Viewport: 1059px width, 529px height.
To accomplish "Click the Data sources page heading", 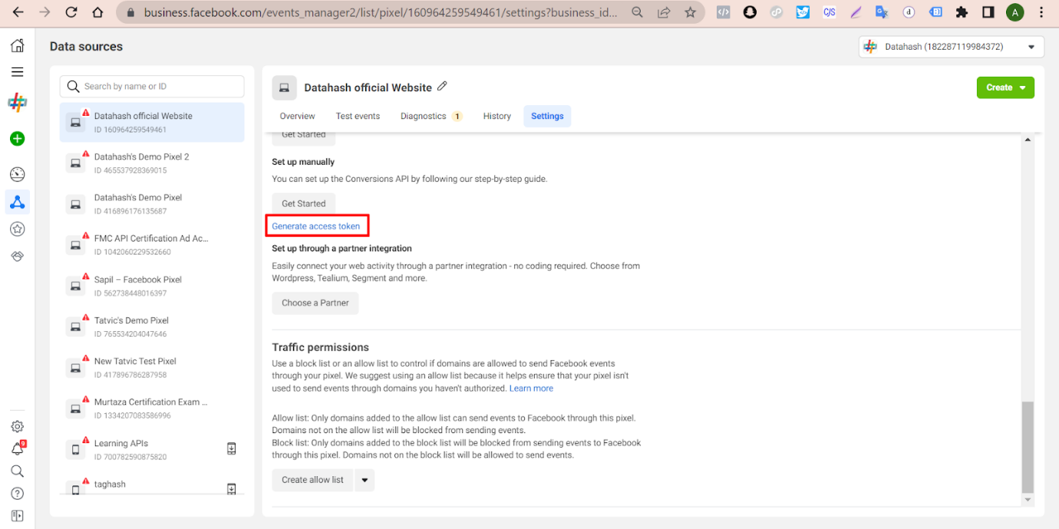I will [86, 47].
